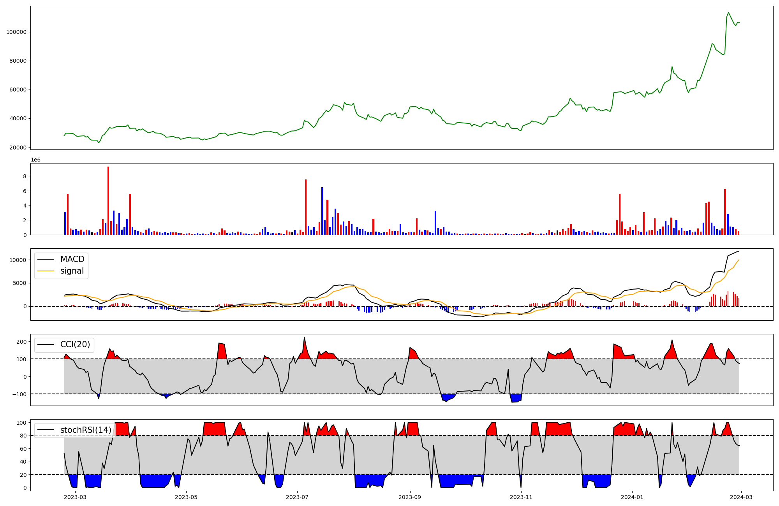The height and width of the screenshot is (506, 779).
Task: Click the 2023-09 date tick label
Action: [410, 497]
